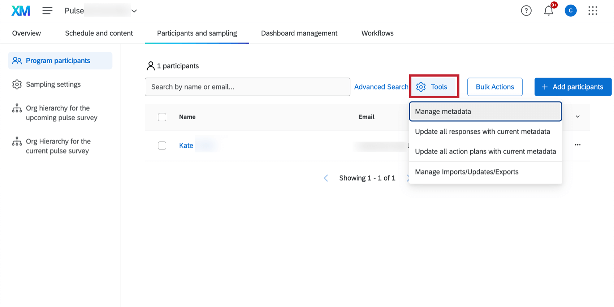The image size is (614, 307).
Task: Select Manage metadata from Tools menu
Action: 485,112
